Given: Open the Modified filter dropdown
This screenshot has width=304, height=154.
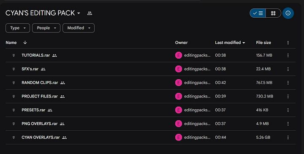Looking at the screenshot, I should pyautogui.click(x=79, y=28).
